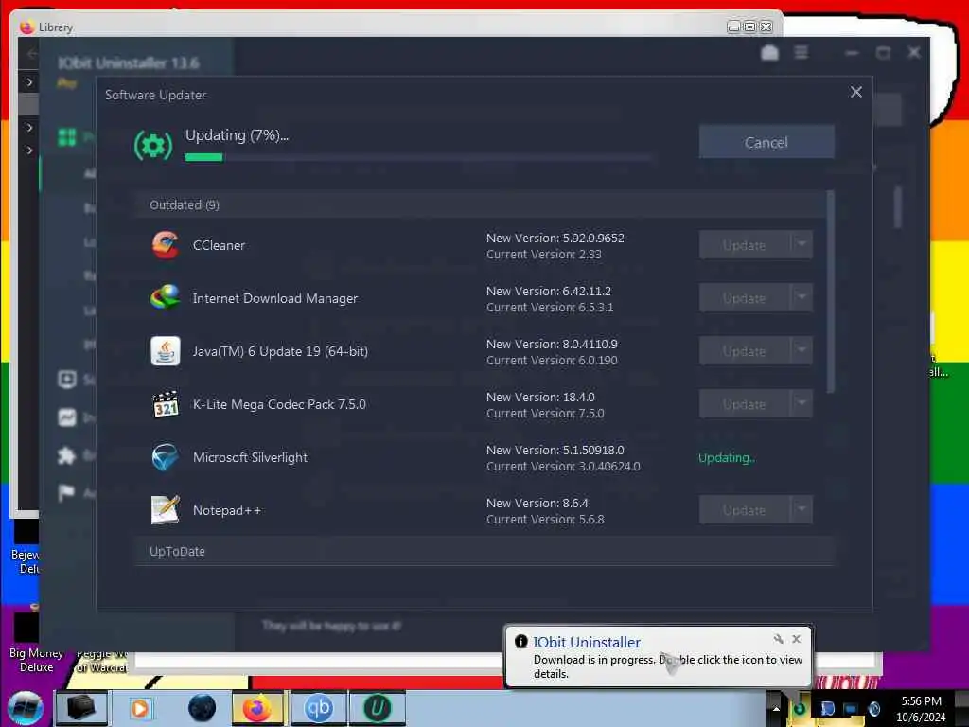Open options wrench on IObit notification balloon
The width and height of the screenshot is (969, 727).
779,639
